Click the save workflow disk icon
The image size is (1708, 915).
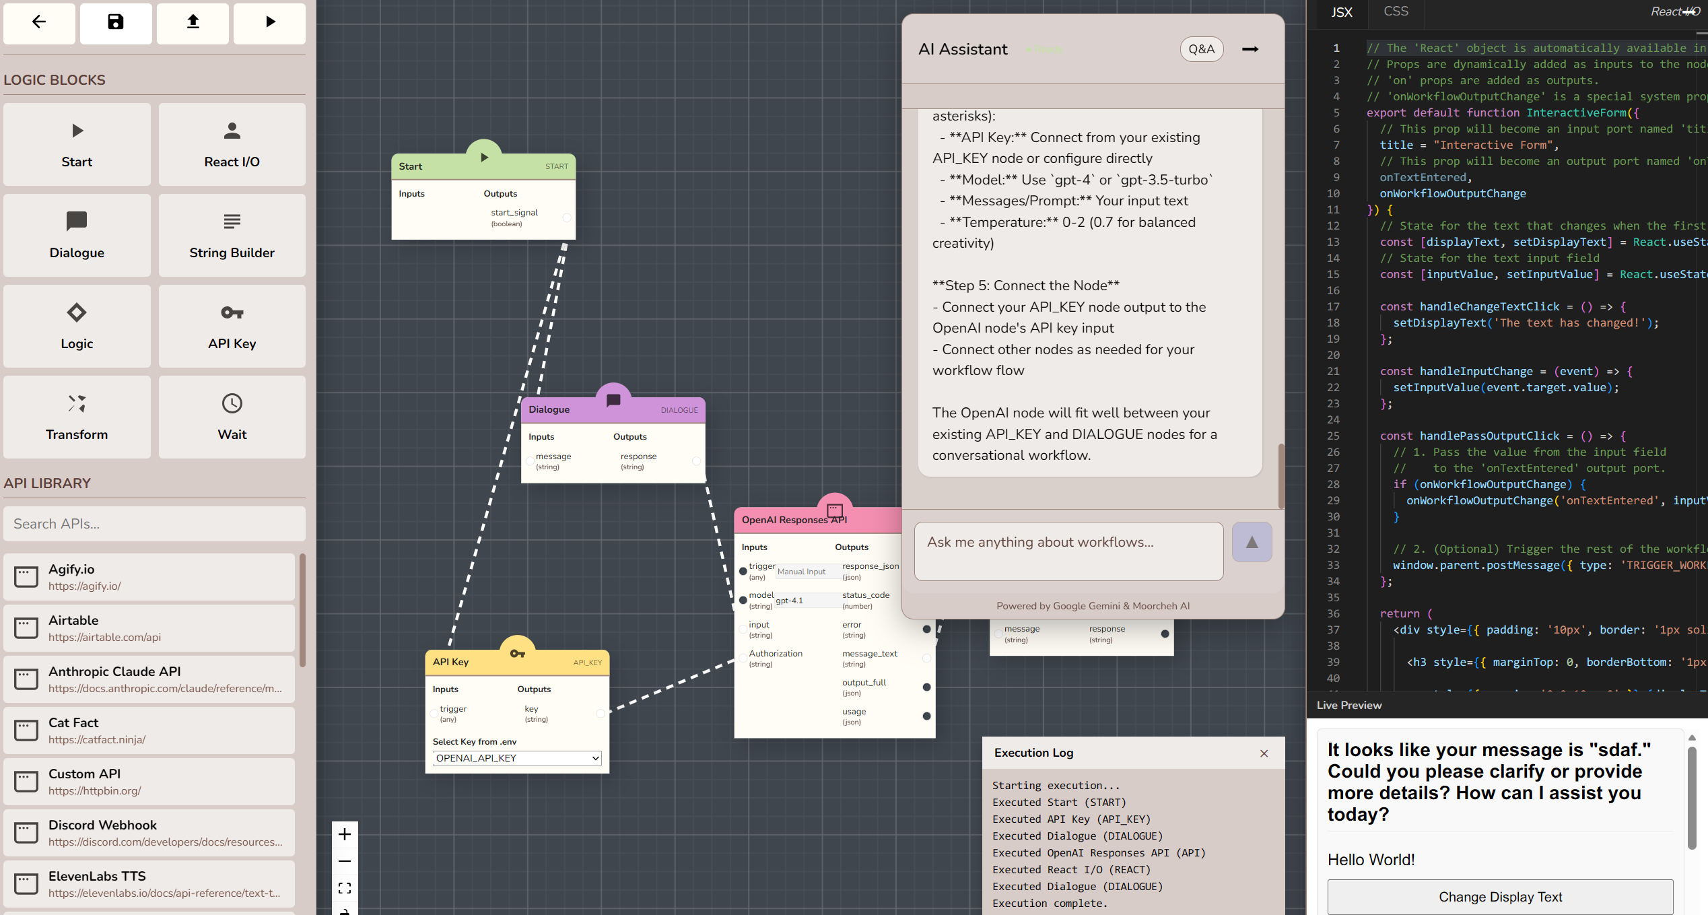116,22
